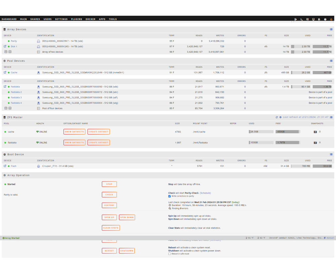Stop the array with the Stop button
Image resolution: width=336 pixels, height=263 pixels.
(x=109, y=184)
